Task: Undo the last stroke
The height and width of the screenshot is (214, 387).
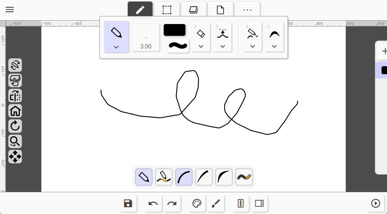Action: click(153, 203)
